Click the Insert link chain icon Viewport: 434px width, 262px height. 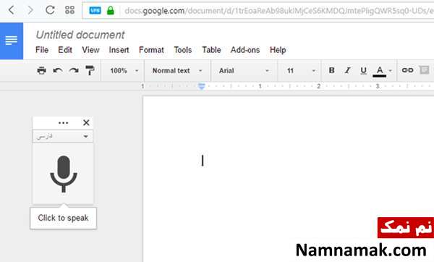408,70
